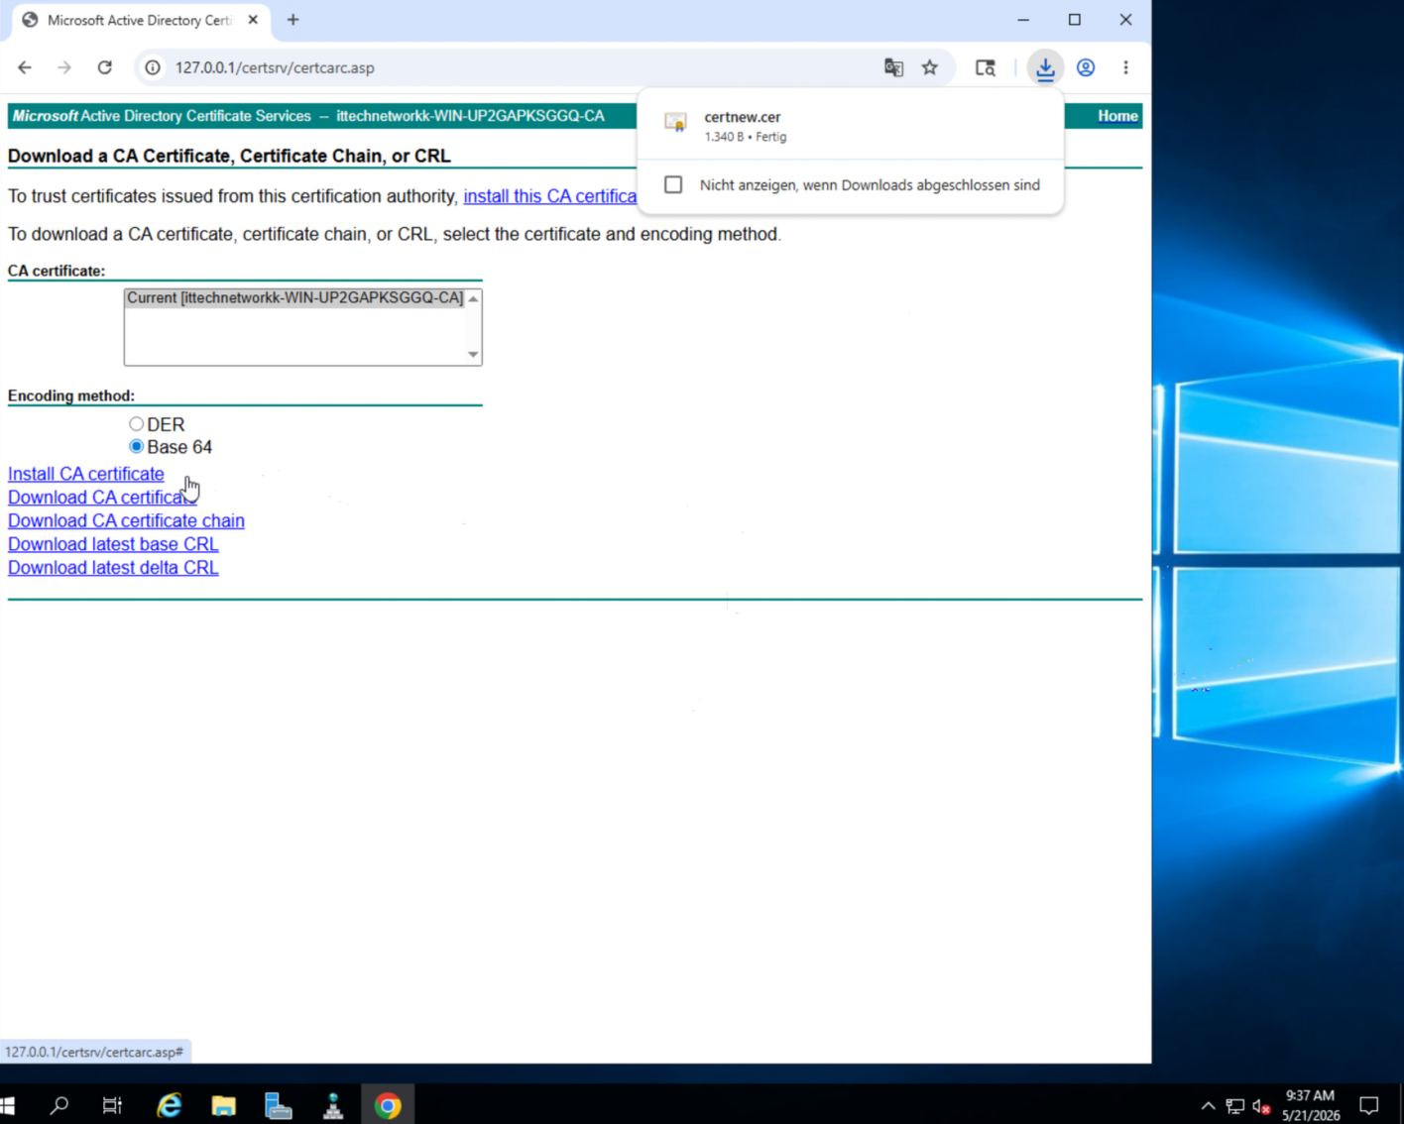Click Download CA certificate link
This screenshot has width=1404, height=1124.
tap(102, 498)
